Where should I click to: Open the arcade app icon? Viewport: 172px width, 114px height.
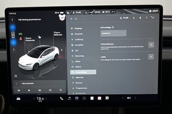coord(107,98)
